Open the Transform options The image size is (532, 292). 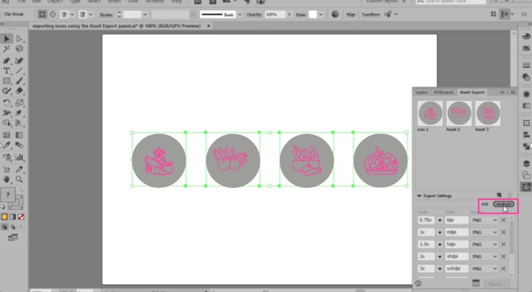371,15
